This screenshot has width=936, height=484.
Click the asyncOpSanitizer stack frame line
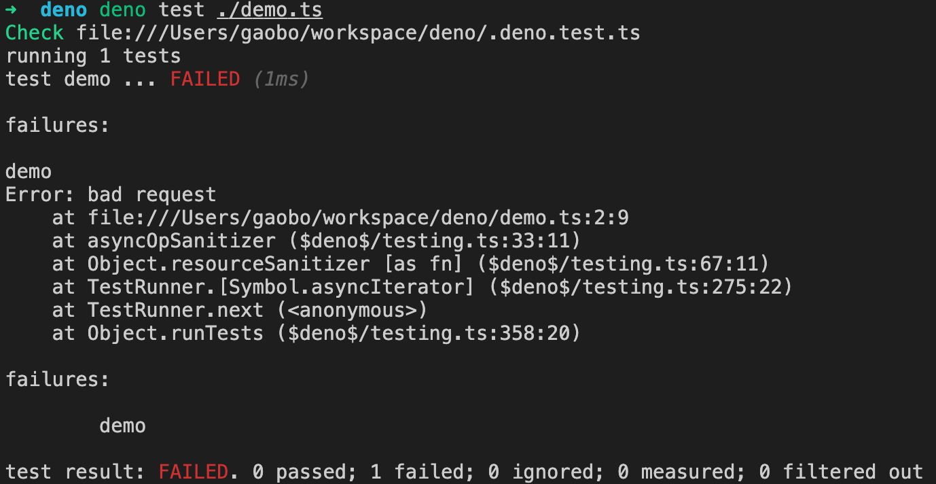[x=317, y=241]
